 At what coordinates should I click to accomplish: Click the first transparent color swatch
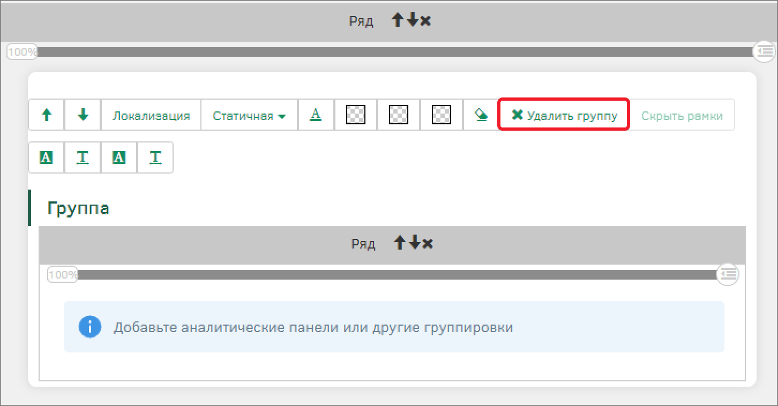click(x=356, y=115)
